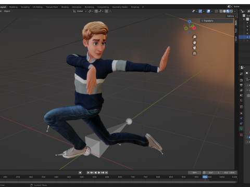Toggle auto keying record button

[x=80, y=172]
